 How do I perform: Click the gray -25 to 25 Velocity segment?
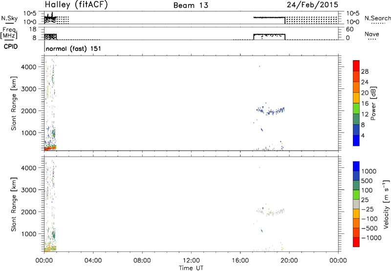(356, 204)
